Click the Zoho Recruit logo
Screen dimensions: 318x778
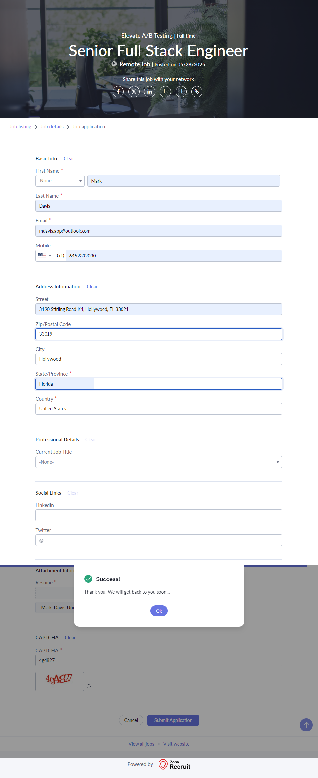(175, 764)
